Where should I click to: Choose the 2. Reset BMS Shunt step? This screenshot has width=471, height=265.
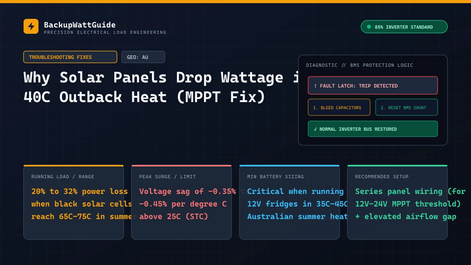pos(407,107)
